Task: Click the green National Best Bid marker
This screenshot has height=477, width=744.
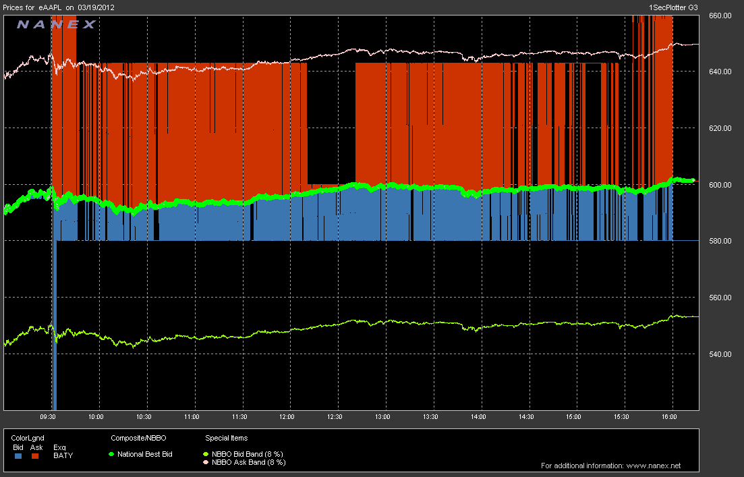Action: click(111, 454)
